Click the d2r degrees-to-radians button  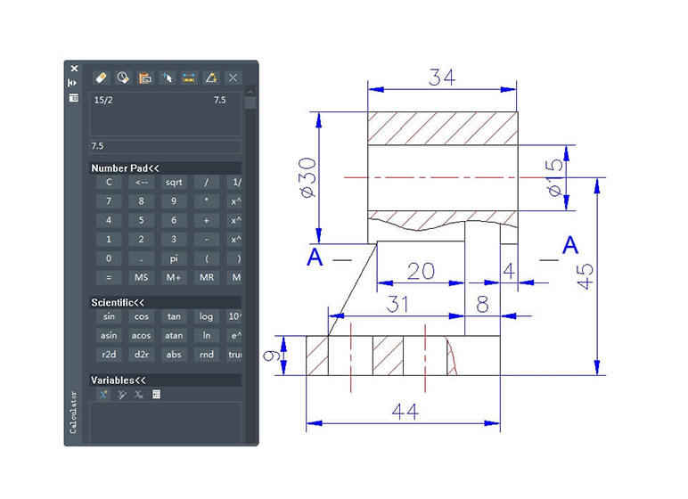(x=142, y=355)
